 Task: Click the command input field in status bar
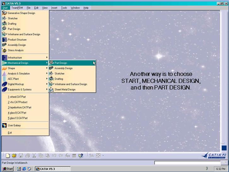pos(187,163)
